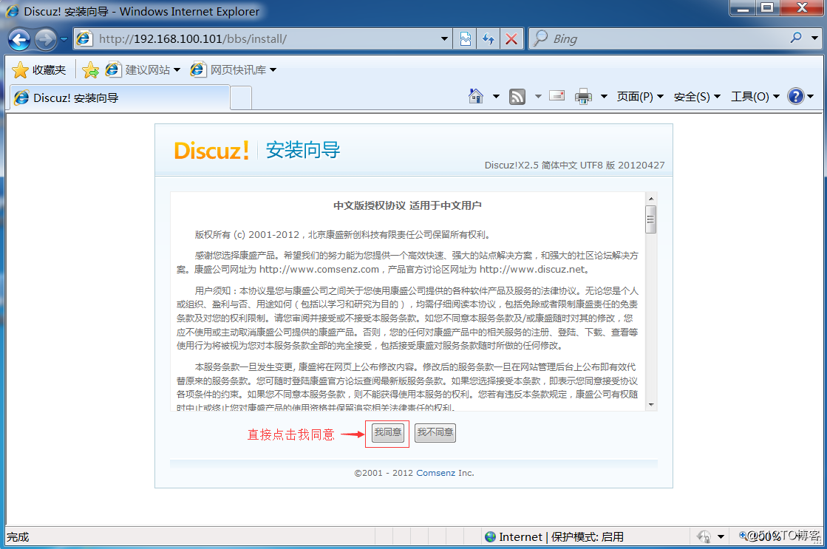Expand the print options dropdown arrow
The width and height of the screenshot is (827, 549).
[604, 97]
